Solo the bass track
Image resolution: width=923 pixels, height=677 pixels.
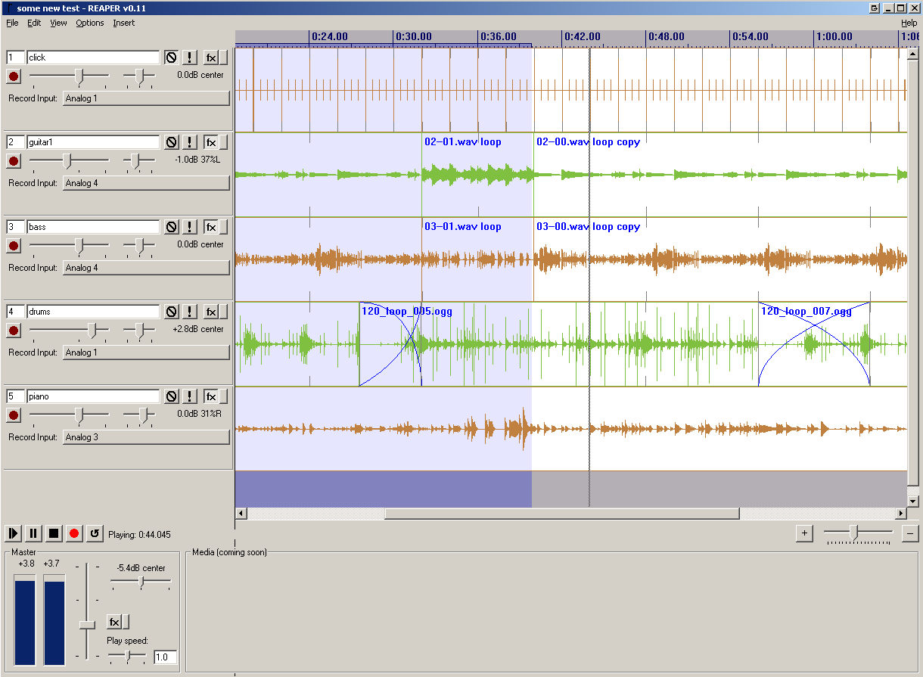[x=190, y=227]
